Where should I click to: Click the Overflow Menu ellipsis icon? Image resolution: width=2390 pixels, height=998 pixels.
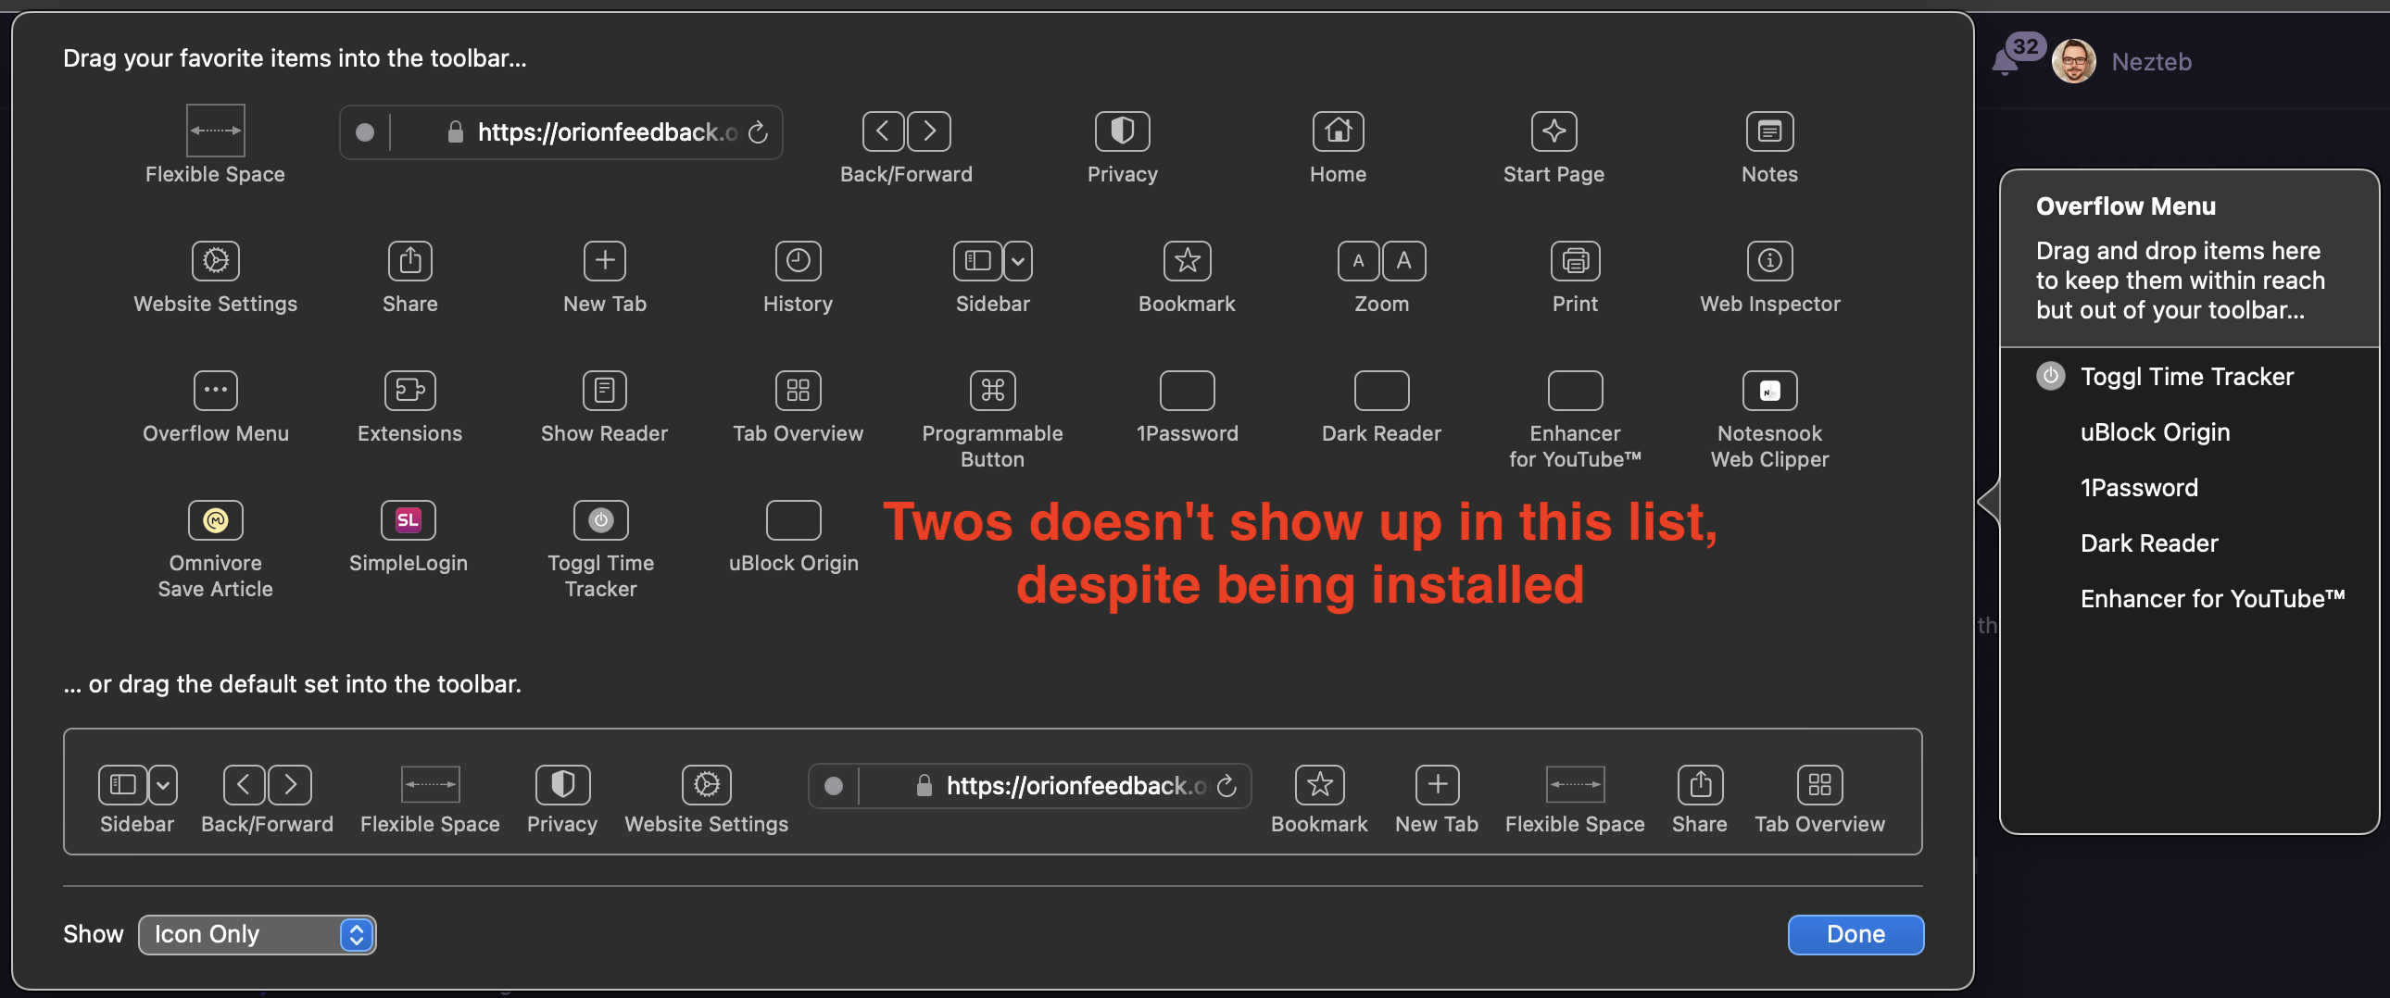pos(215,391)
